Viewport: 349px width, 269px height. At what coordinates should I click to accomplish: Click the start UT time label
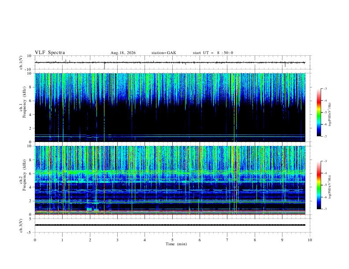[x=213, y=53]
